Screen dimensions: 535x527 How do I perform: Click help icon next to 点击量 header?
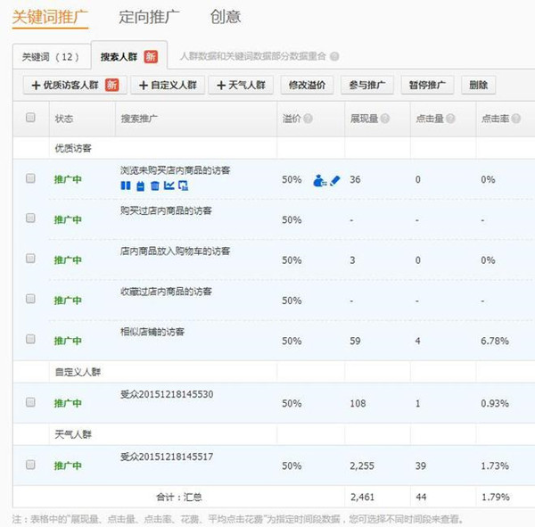click(x=451, y=119)
